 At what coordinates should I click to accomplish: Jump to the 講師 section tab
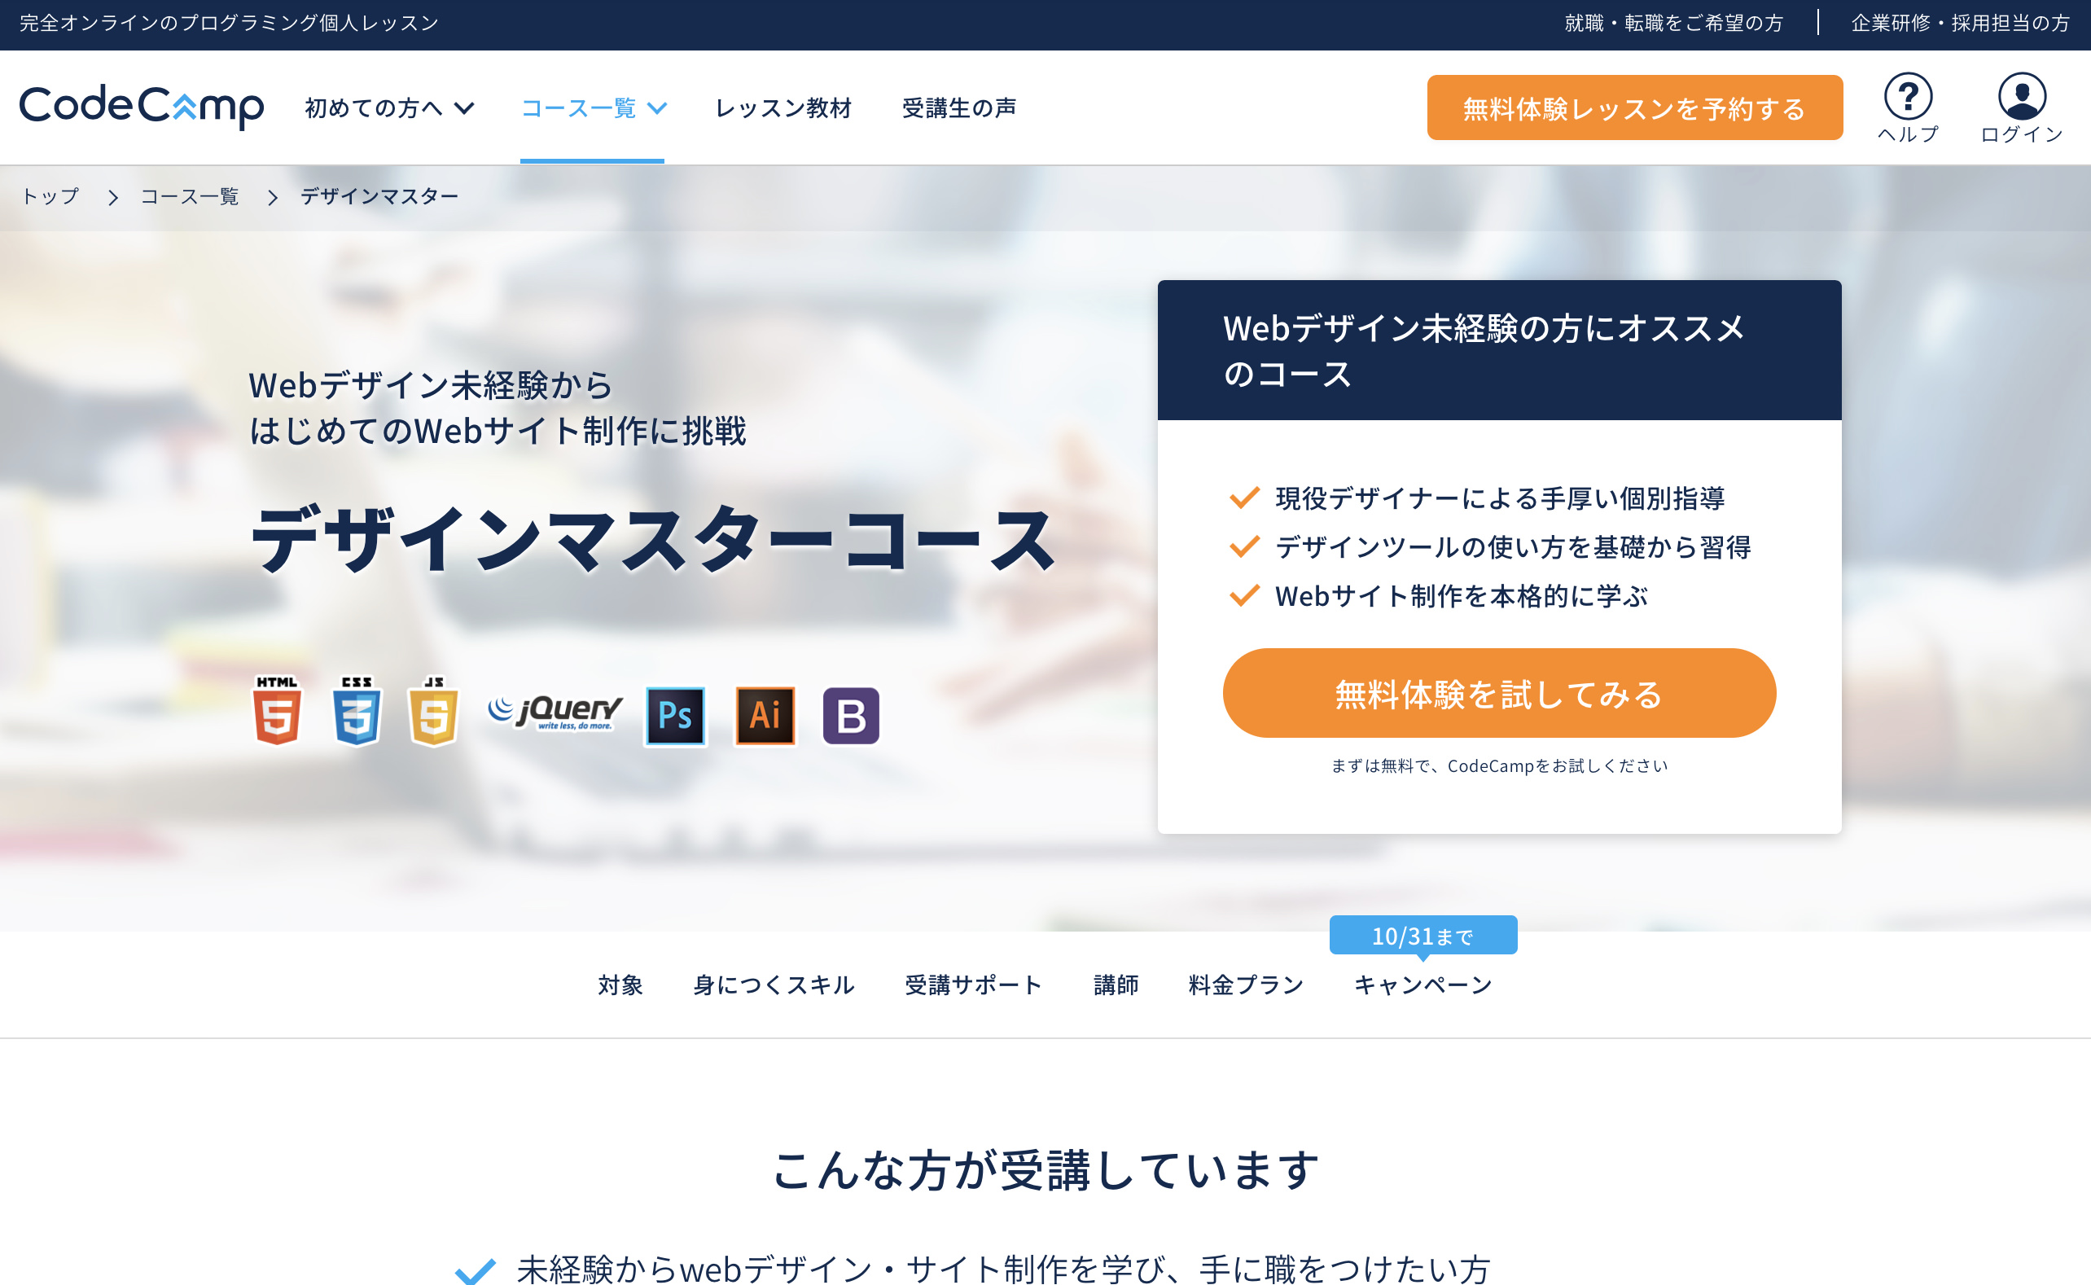coord(1116,985)
